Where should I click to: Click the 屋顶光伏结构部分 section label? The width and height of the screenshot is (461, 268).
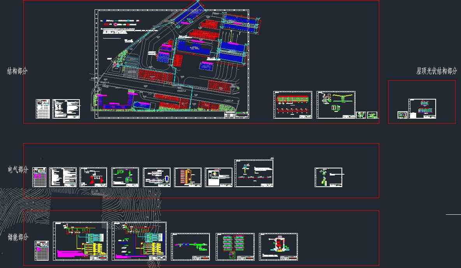click(x=436, y=71)
